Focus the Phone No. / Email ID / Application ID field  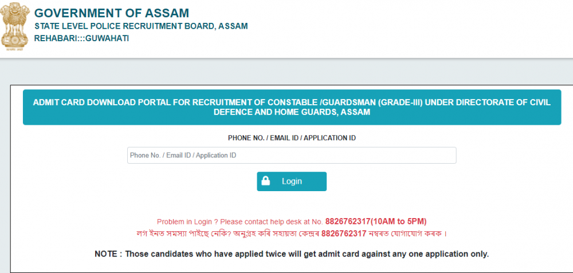(291, 156)
